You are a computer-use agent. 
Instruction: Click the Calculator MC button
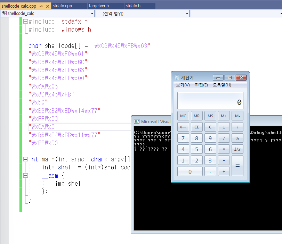coord(183,116)
